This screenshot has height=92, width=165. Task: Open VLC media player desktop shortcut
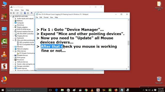coord(4,56)
